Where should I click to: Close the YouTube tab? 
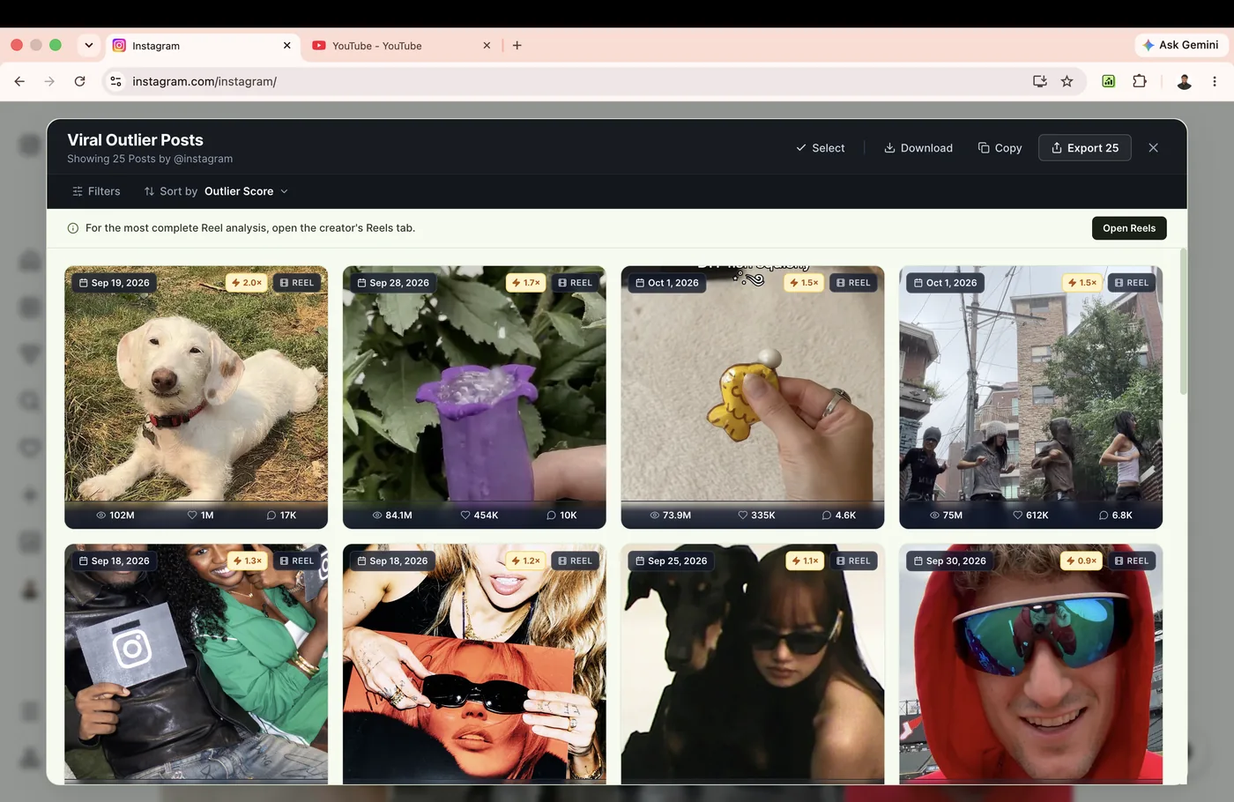pyautogui.click(x=487, y=46)
